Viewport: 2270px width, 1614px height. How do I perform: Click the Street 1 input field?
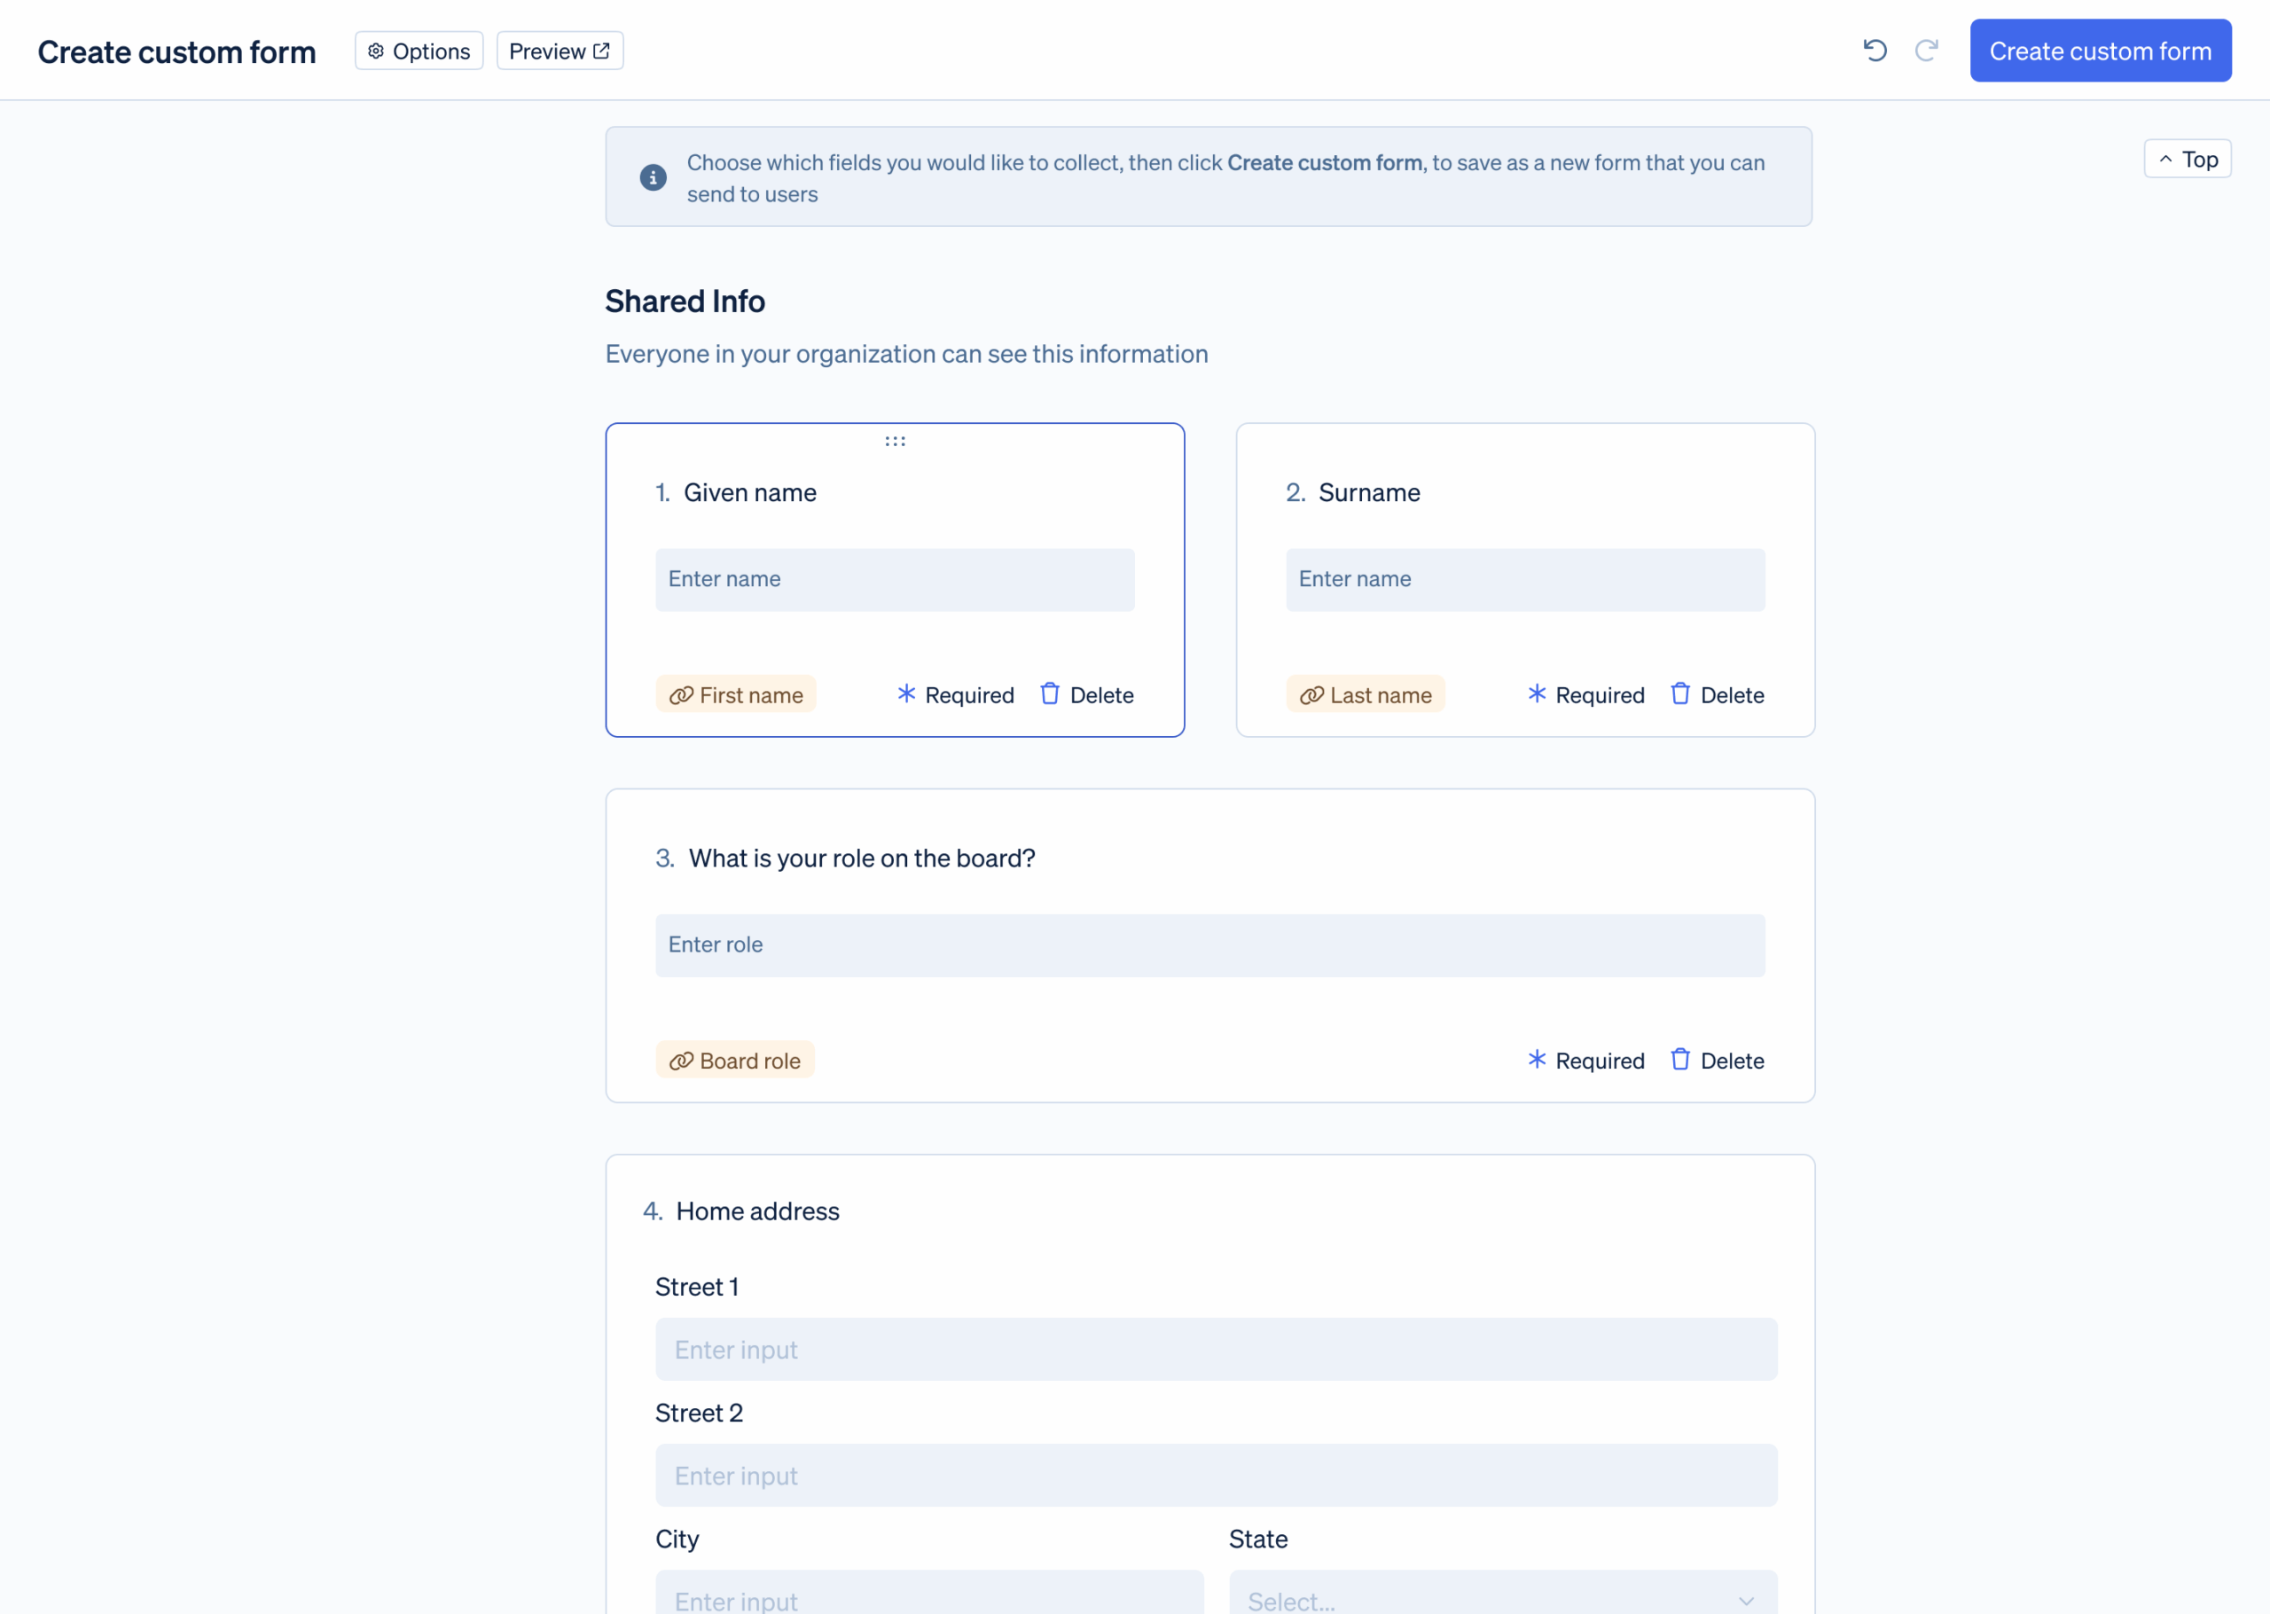[1216, 1350]
